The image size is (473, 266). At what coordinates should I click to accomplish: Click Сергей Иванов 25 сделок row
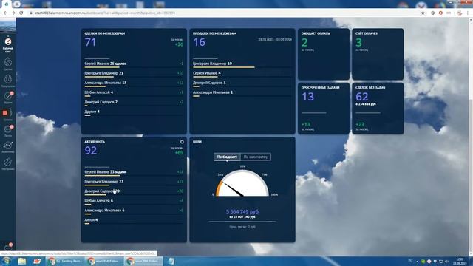pos(134,64)
